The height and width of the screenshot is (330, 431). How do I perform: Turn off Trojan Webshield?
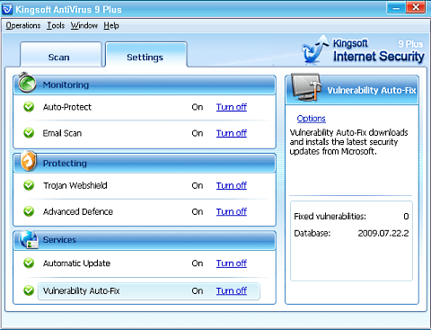point(232,185)
